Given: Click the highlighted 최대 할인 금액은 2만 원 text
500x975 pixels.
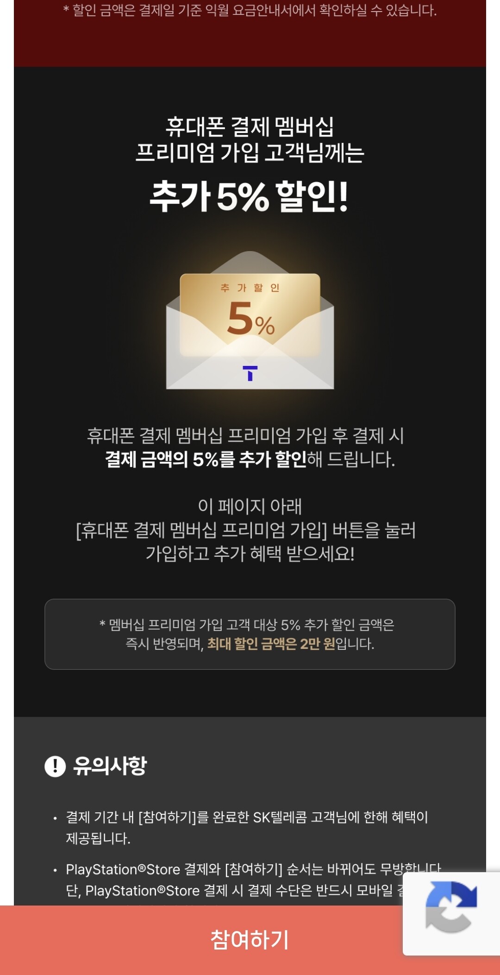Looking at the screenshot, I should click(x=271, y=644).
